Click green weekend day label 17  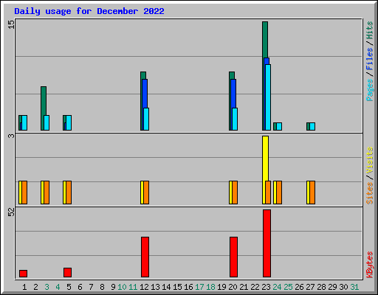[199, 287]
